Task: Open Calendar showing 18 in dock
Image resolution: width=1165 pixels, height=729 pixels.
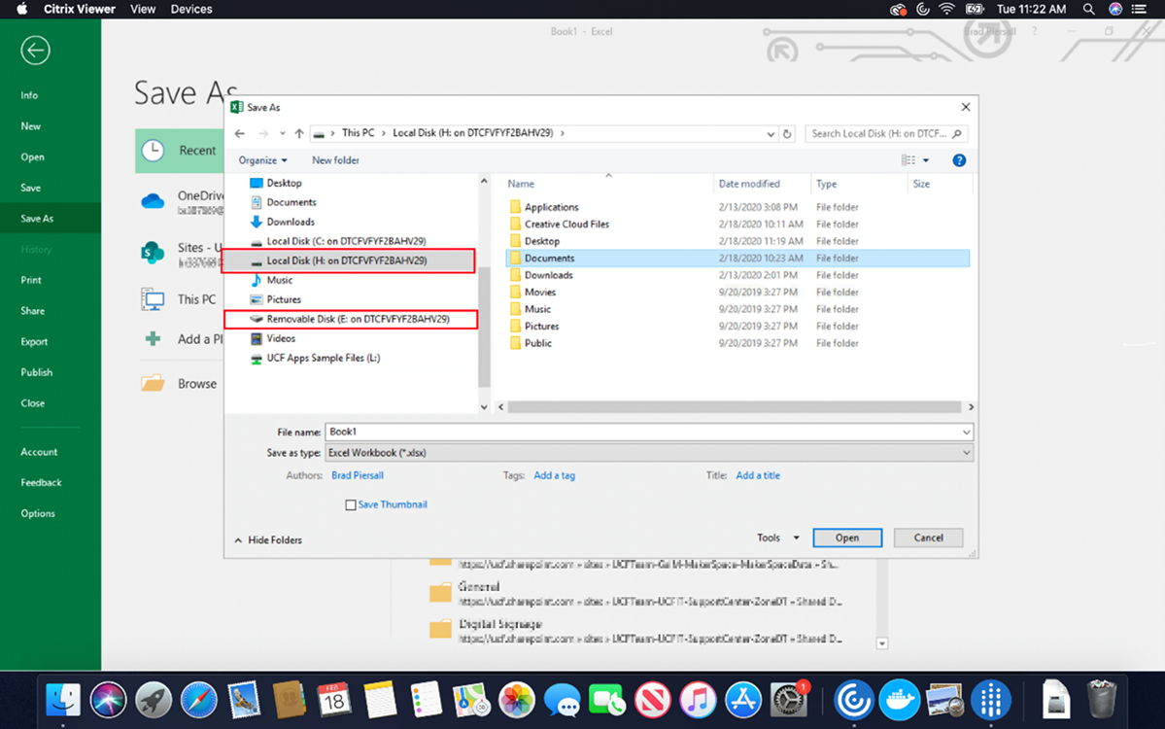Action: pos(334,700)
